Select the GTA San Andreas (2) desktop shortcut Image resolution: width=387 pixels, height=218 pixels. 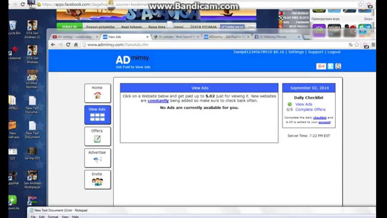coord(32,30)
